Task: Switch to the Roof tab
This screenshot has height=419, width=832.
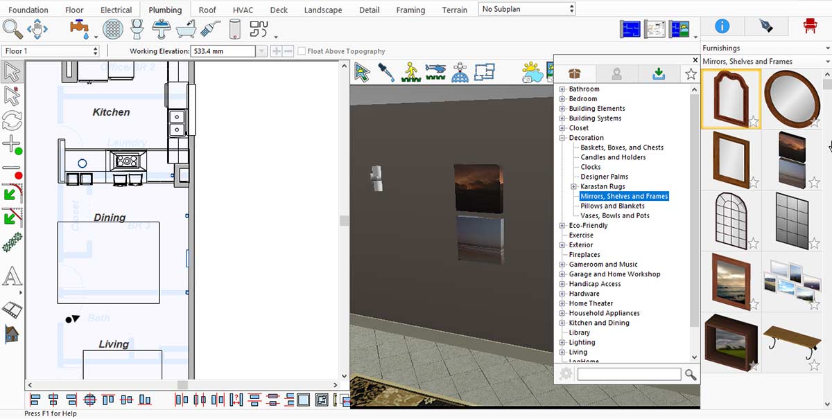Action: point(207,10)
